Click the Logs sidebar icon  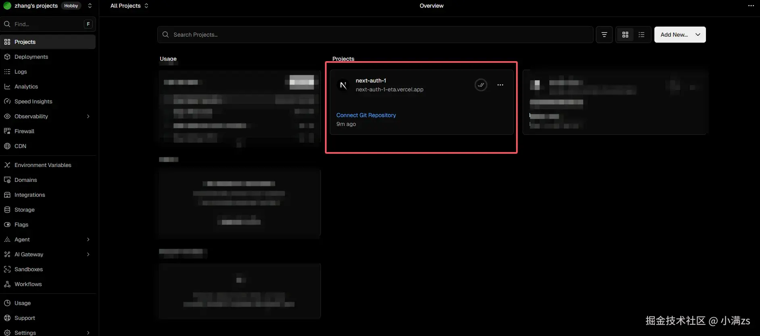7,72
